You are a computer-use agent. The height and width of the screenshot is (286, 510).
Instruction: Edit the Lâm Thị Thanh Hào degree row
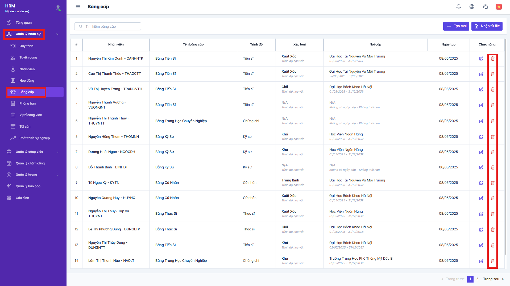(481, 261)
